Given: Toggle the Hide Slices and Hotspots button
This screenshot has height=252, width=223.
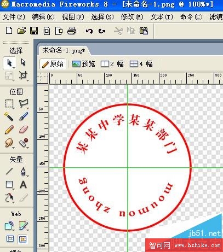Looking at the screenshot, I should coord(10,239).
